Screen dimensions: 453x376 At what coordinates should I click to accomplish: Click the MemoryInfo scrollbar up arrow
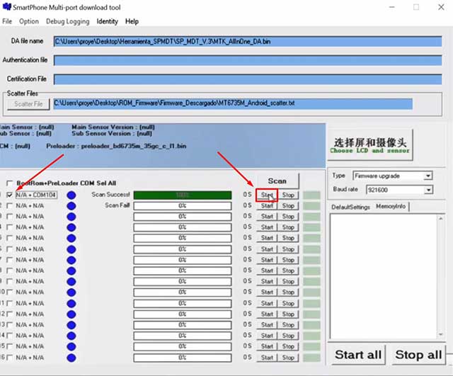point(440,219)
